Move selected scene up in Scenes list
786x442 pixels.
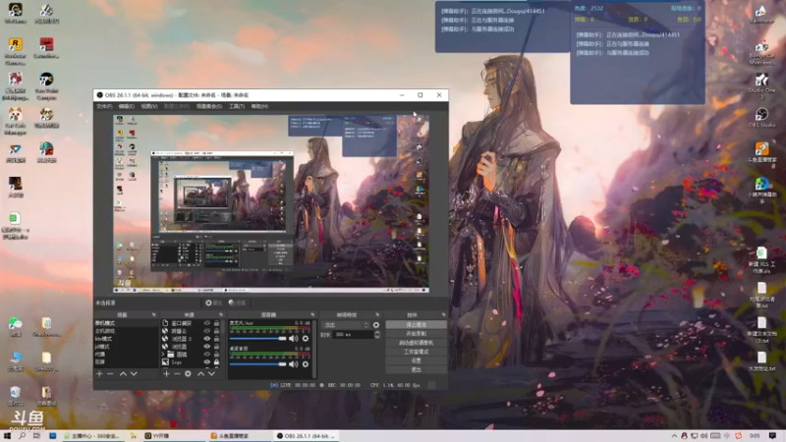(123, 374)
